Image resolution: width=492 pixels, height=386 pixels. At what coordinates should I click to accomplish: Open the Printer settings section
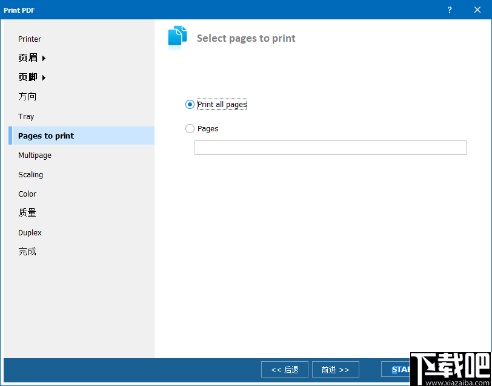pos(29,39)
